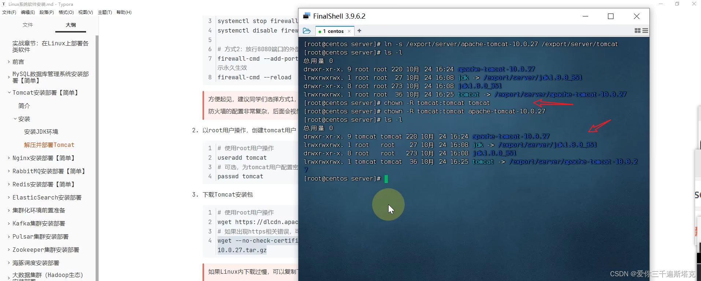Jump to 解压并部署Tomcat in outline
701x281 pixels.
[49, 145]
